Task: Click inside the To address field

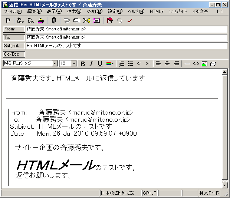Action: pos(127,37)
